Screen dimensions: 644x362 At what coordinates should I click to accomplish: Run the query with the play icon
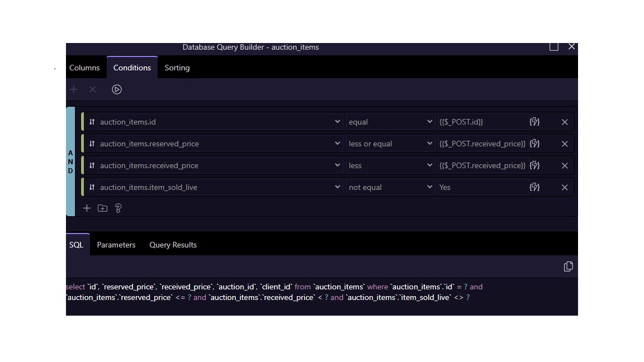[x=117, y=89]
